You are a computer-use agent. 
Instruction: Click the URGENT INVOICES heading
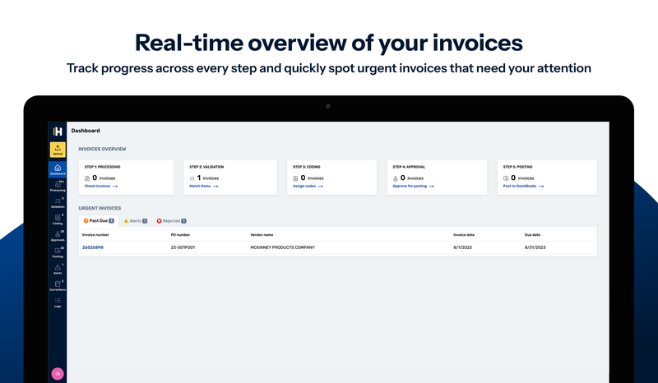pyautogui.click(x=100, y=208)
